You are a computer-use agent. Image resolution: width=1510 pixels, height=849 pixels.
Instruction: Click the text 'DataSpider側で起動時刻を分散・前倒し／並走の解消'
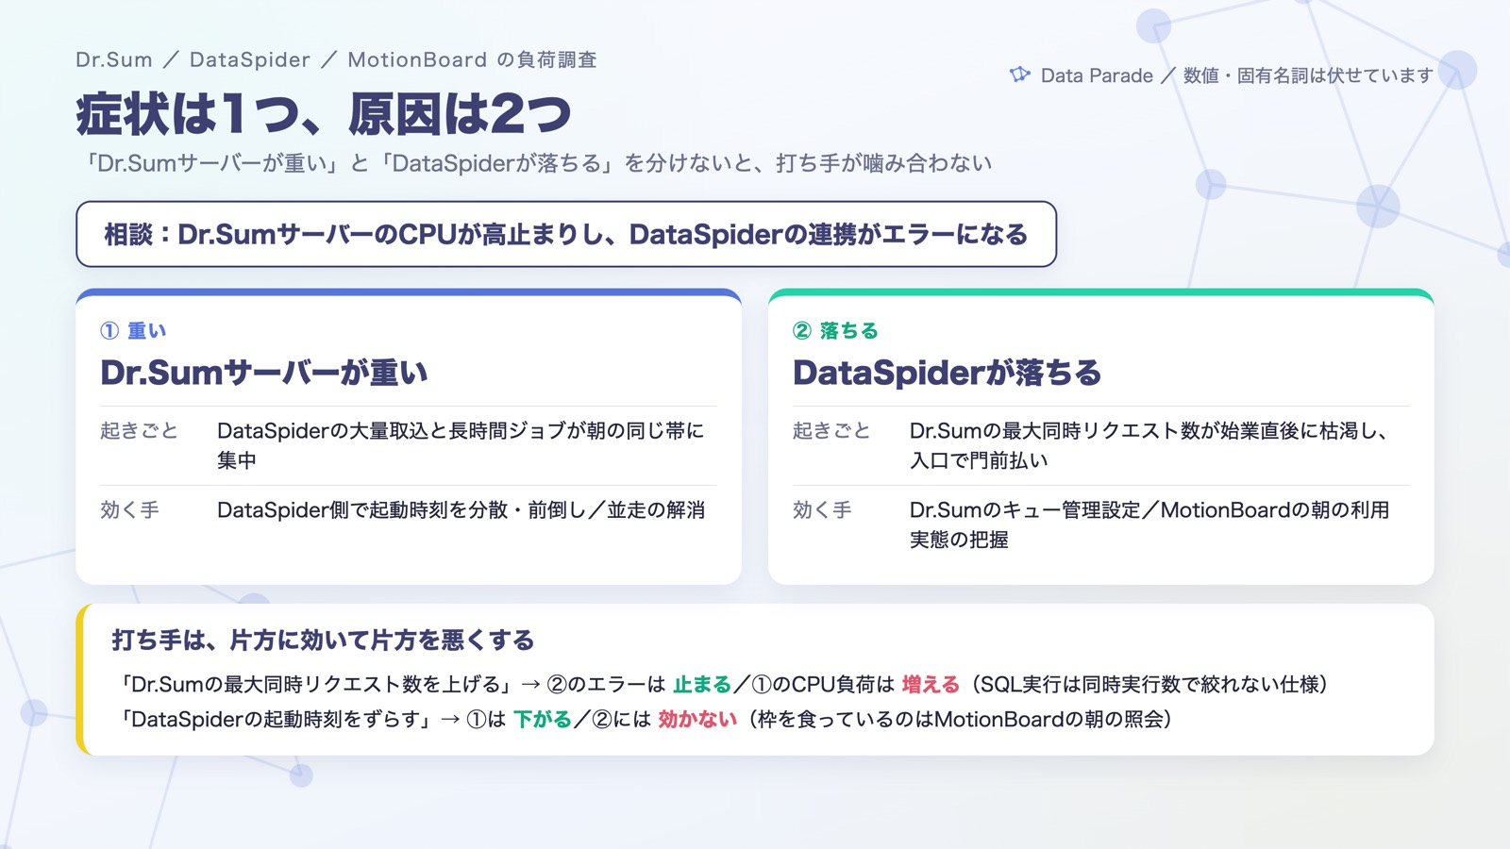[461, 509]
